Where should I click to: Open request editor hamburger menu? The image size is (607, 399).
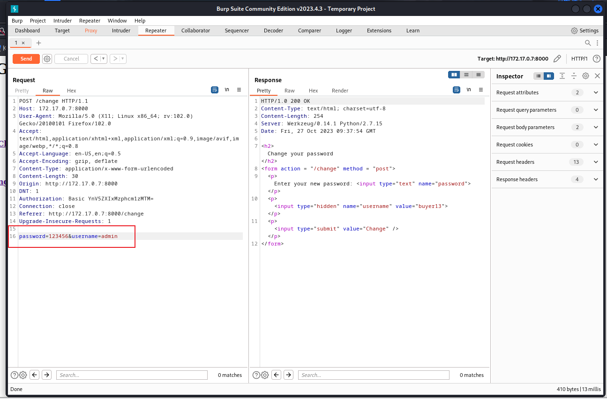point(239,90)
